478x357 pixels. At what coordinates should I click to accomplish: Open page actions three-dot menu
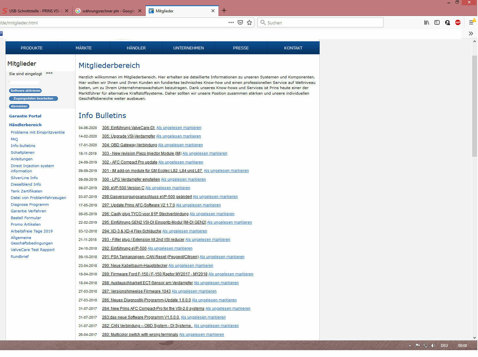(231, 22)
